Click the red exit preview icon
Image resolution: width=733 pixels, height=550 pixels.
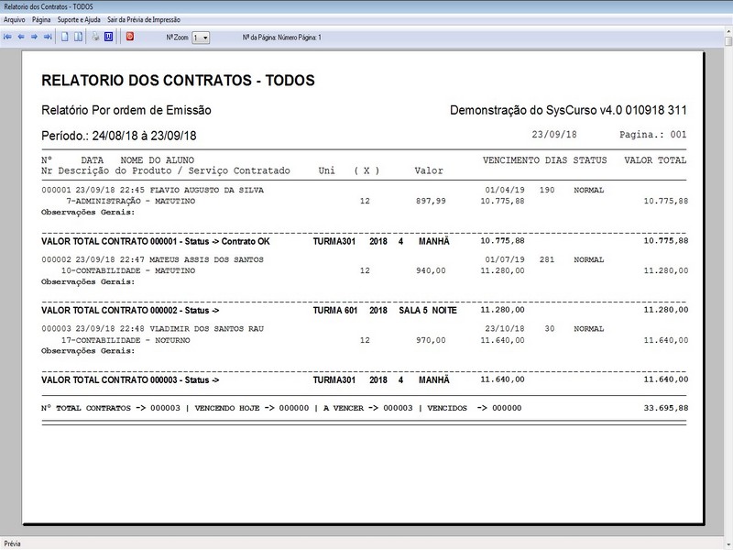click(x=130, y=37)
